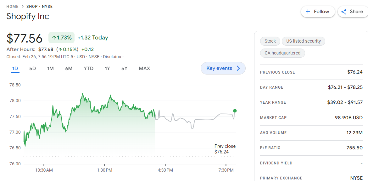Click the 78.50 y-axis label
The height and width of the screenshot is (181, 368).
tap(15, 85)
